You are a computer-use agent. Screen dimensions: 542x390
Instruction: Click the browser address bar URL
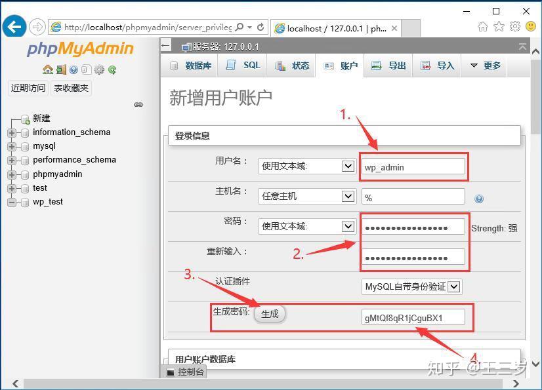148,28
